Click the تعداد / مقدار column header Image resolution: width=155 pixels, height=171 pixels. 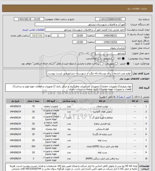(33, 101)
